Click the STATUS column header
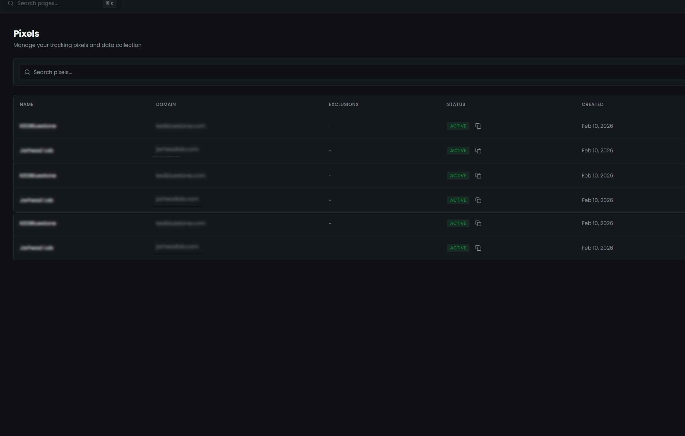The width and height of the screenshot is (685, 436). click(x=456, y=104)
